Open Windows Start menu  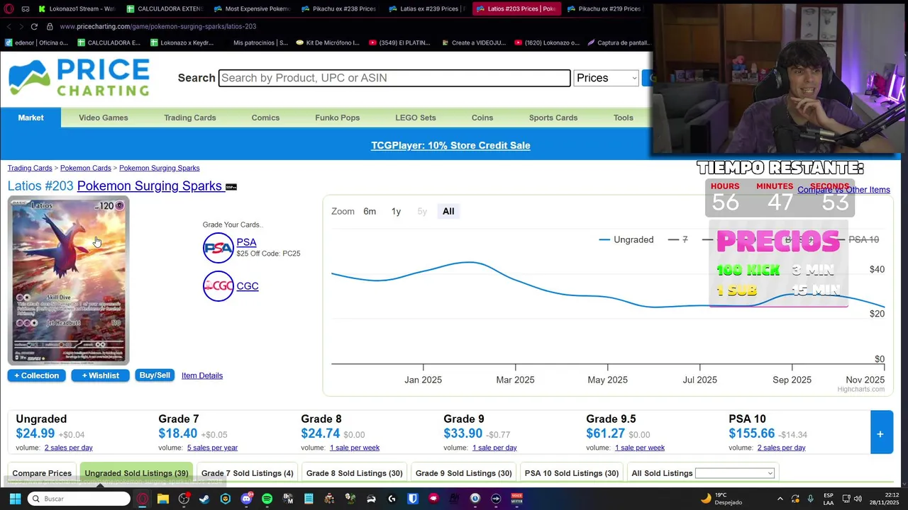click(15, 499)
